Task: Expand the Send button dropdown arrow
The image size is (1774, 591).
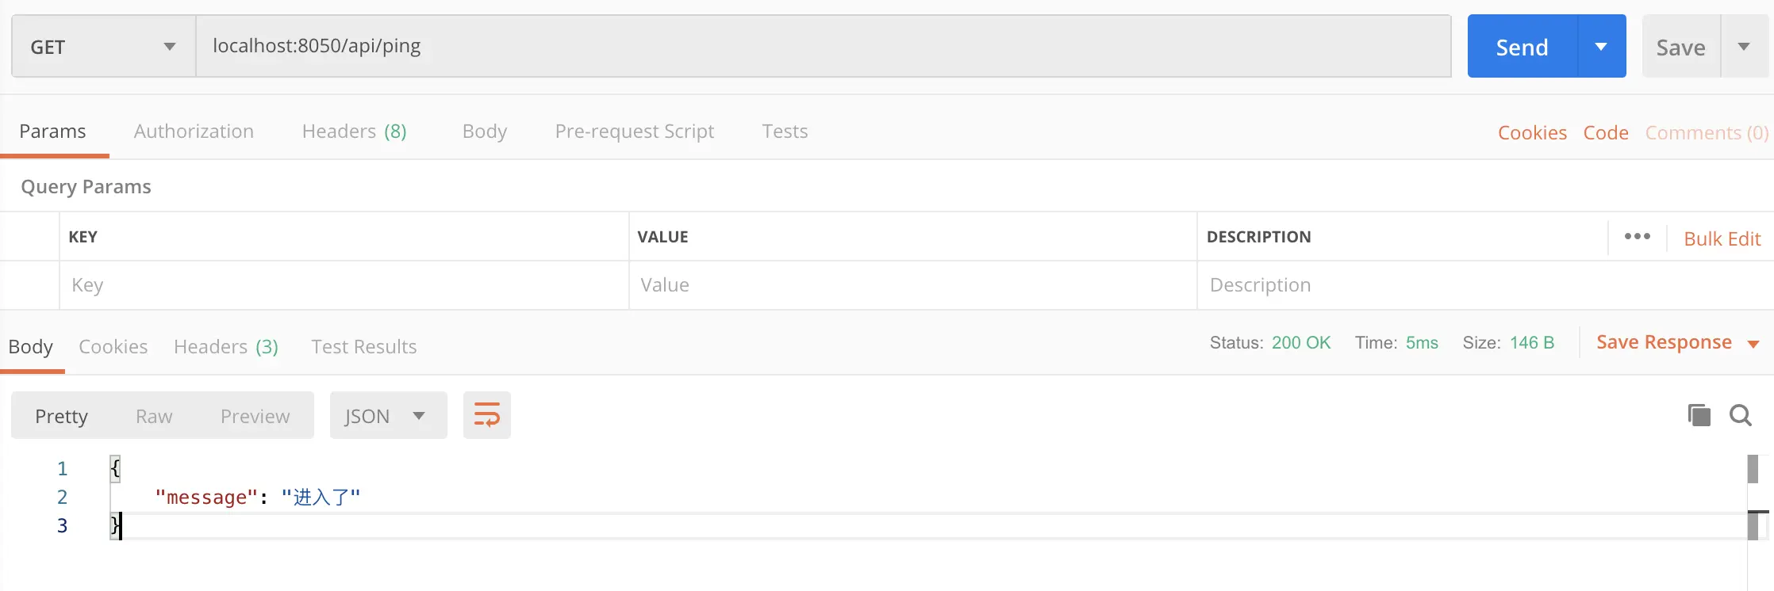Action: click(x=1601, y=47)
